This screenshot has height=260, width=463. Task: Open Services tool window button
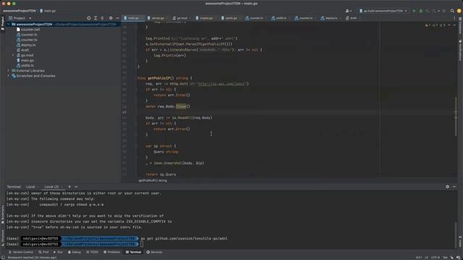pos(154,252)
